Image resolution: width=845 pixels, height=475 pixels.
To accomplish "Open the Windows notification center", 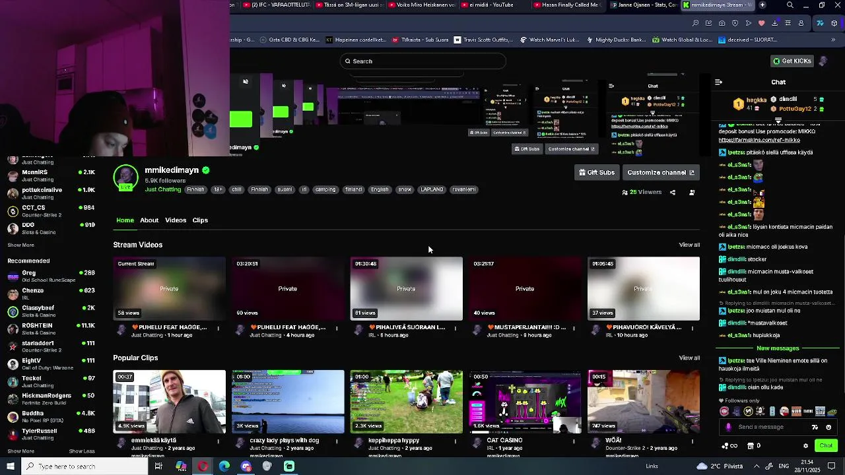I will click(832, 466).
